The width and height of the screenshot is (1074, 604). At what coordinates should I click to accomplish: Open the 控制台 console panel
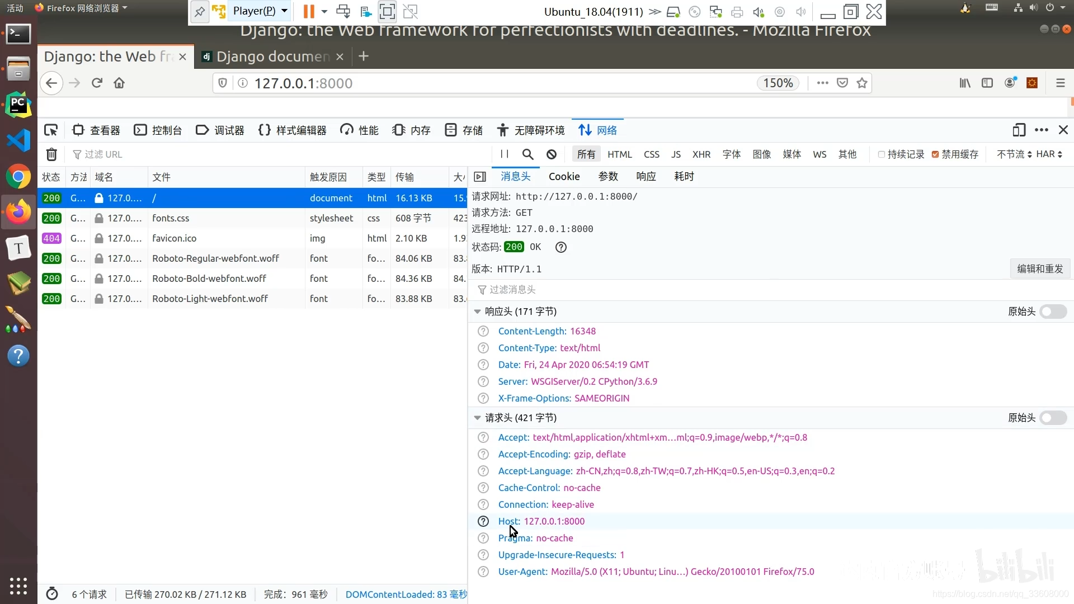coord(158,130)
